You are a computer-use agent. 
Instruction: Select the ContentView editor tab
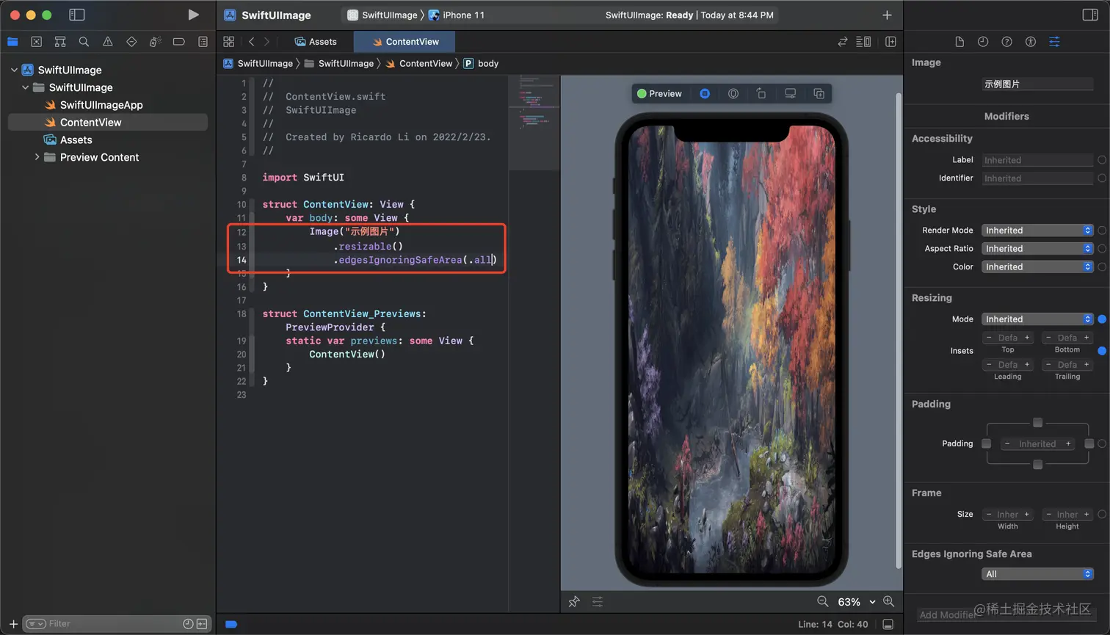pyautogui.click(x=405, y=42)
